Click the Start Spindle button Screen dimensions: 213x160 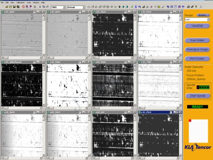(198, 96)
